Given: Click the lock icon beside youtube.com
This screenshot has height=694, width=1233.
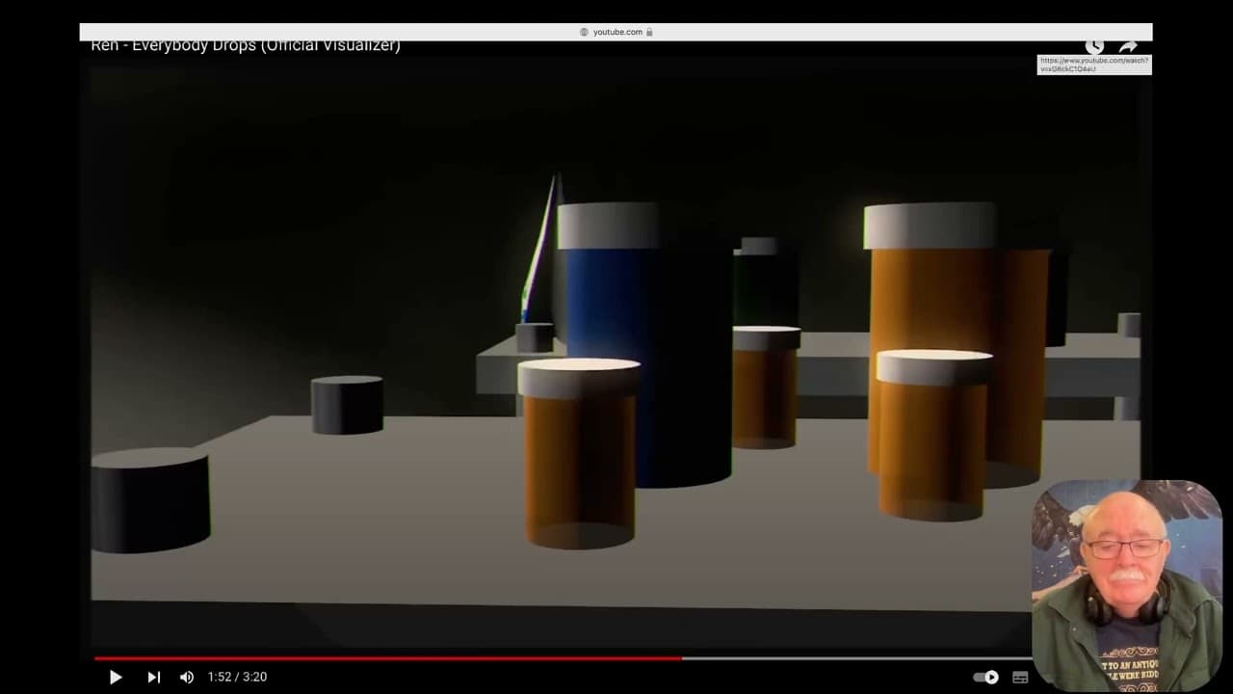Looking at the screenshot, I should coord(649,32).
